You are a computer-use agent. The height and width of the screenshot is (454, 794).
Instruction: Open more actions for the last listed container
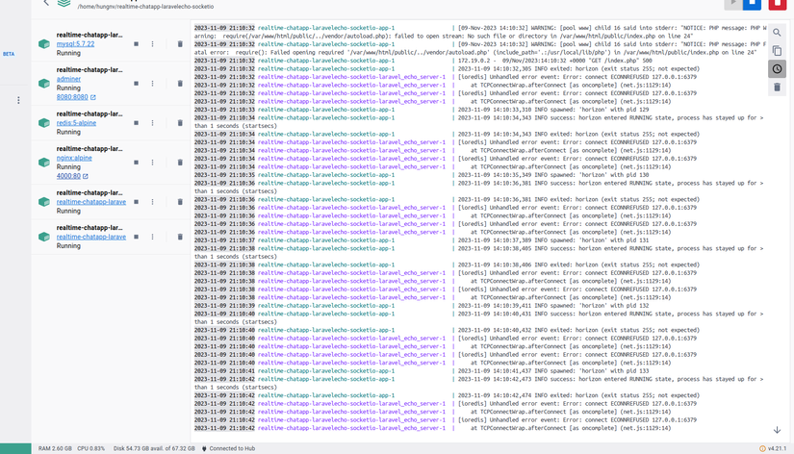point(152,237)
